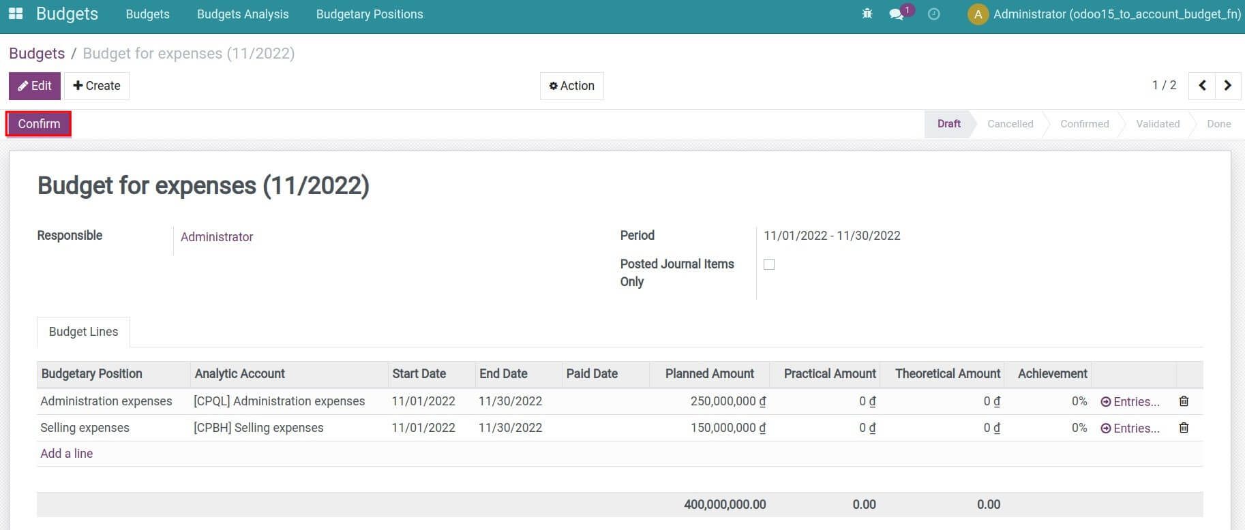Click Add a line link

tap(66, 454)
